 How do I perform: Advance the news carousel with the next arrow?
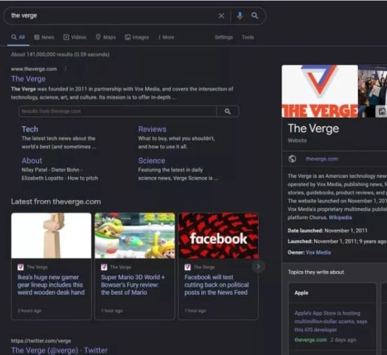tap(258, 267)
